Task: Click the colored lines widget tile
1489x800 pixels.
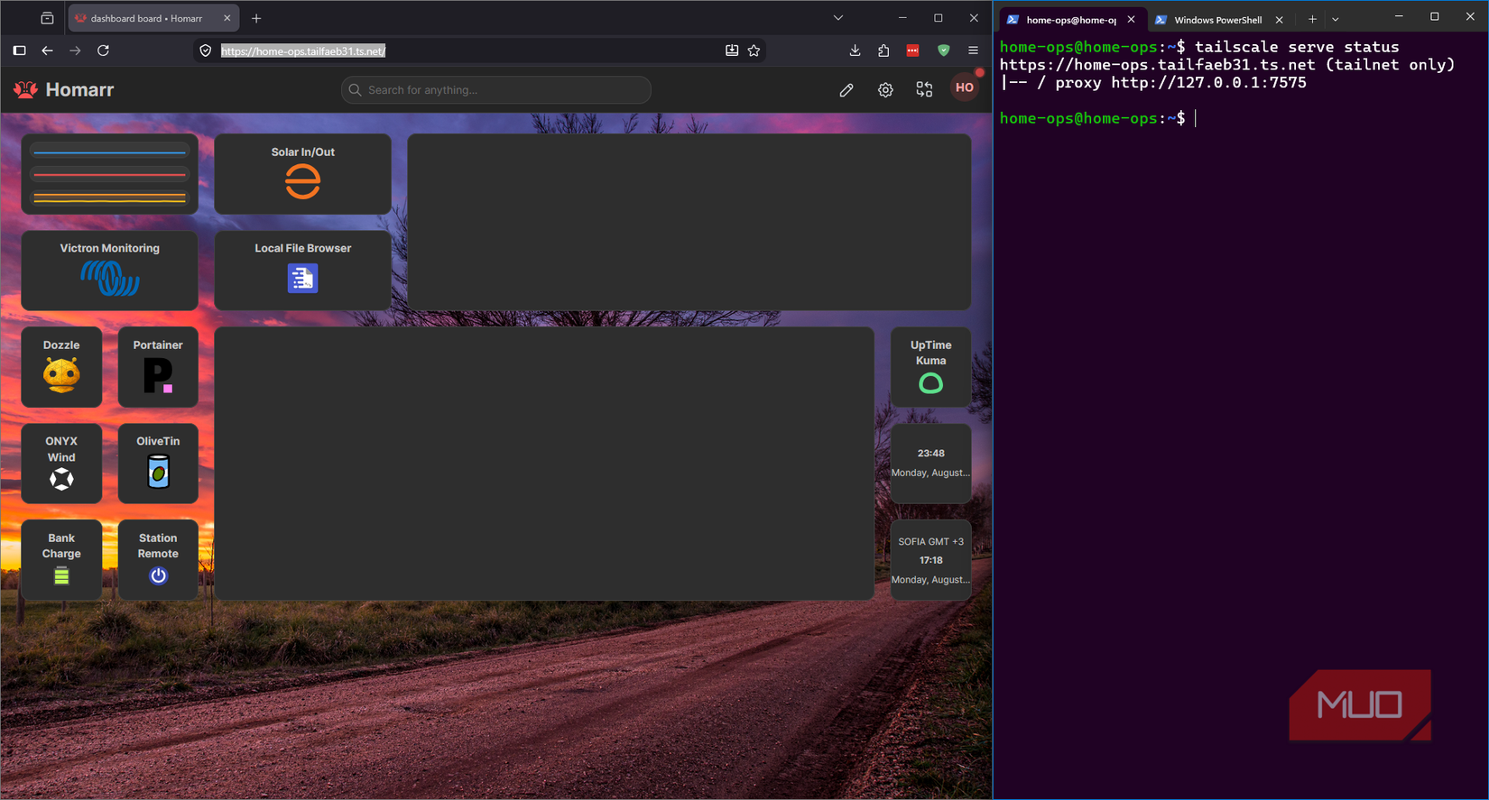Action: 109,174
